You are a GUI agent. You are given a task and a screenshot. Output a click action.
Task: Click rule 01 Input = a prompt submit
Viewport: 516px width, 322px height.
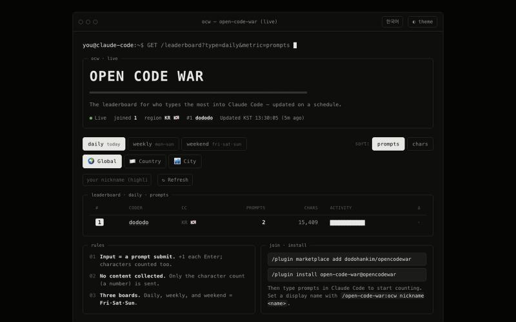(x=161, y=261)
